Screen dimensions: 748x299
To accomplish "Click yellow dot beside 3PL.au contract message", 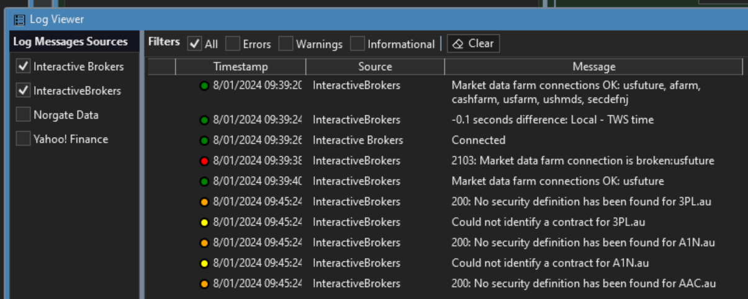I will (x=204, y=222).
